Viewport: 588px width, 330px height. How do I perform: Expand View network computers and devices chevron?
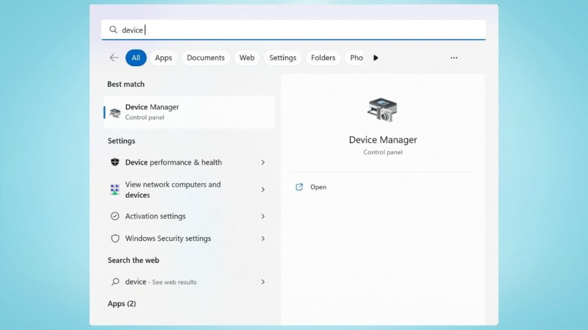click(x=263, y=190)
